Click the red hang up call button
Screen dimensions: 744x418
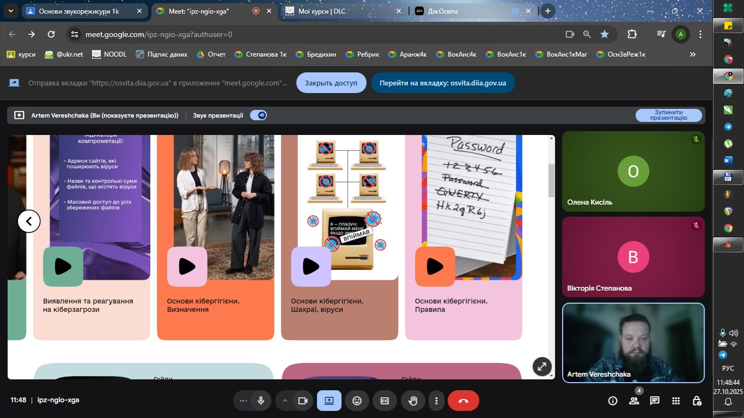coord(463,401)
